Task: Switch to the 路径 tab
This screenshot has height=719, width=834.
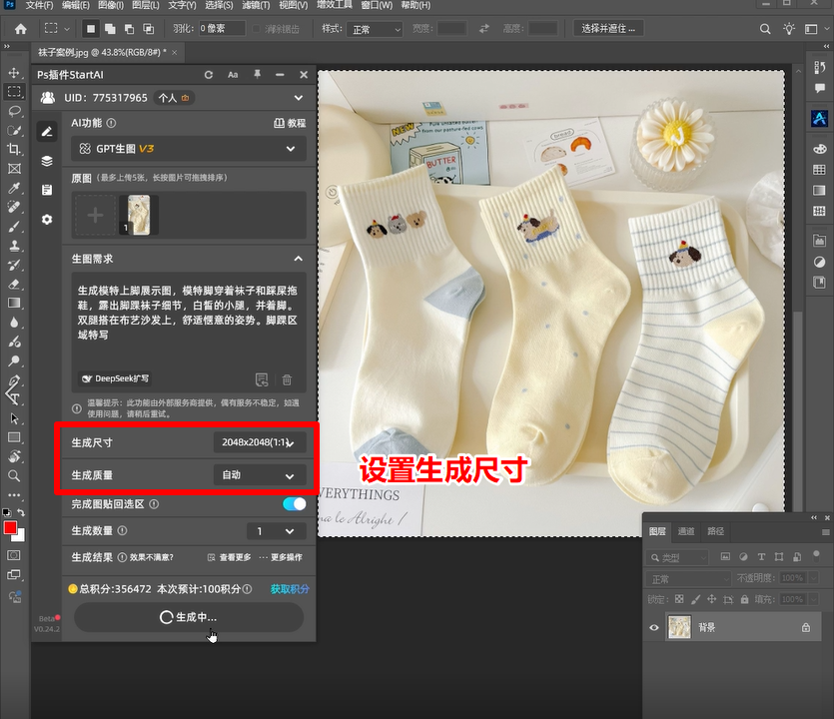Action: pyautogui.click(x=715, y=531)
